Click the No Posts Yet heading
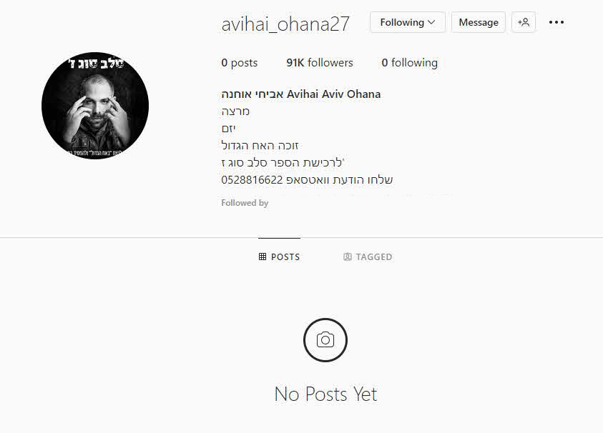Screen dimensions: 603x433 (325, 394)
